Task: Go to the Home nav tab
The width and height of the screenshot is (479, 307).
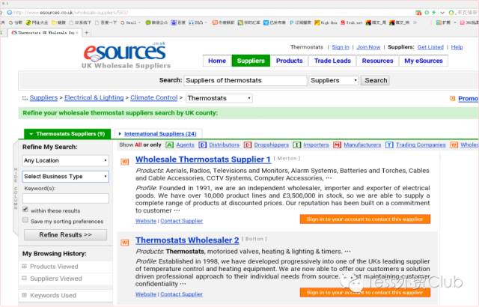Action: 217,61
